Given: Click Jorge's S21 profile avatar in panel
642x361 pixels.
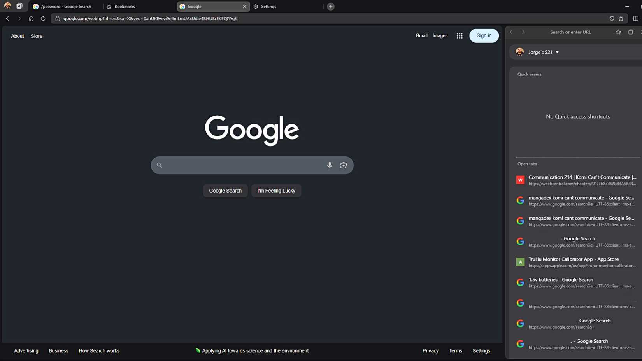Looking at the screenshot, I should pos(520,52).
